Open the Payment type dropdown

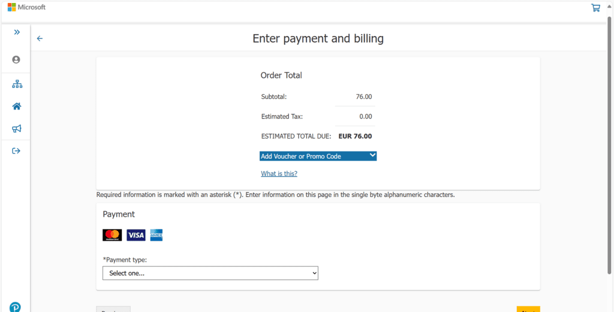pos(210,273)
